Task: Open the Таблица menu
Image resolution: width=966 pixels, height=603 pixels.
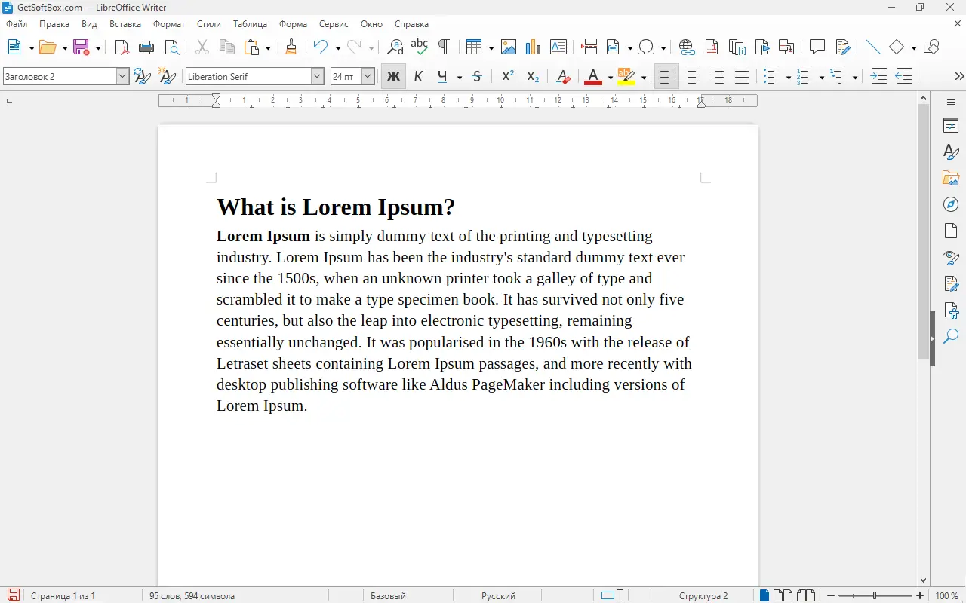Action: click(250, 24)
